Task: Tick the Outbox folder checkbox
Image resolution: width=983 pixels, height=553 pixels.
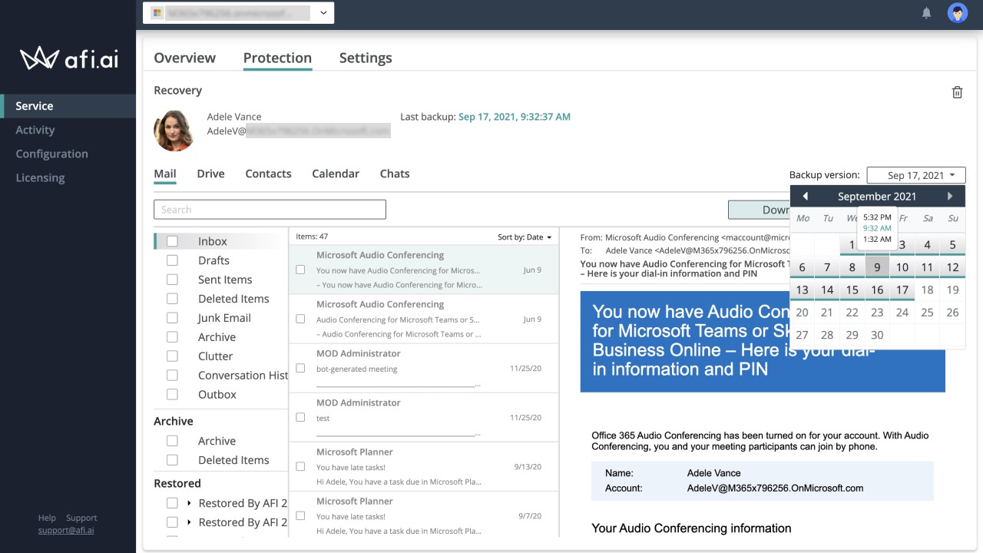Action: pos(172,395)
